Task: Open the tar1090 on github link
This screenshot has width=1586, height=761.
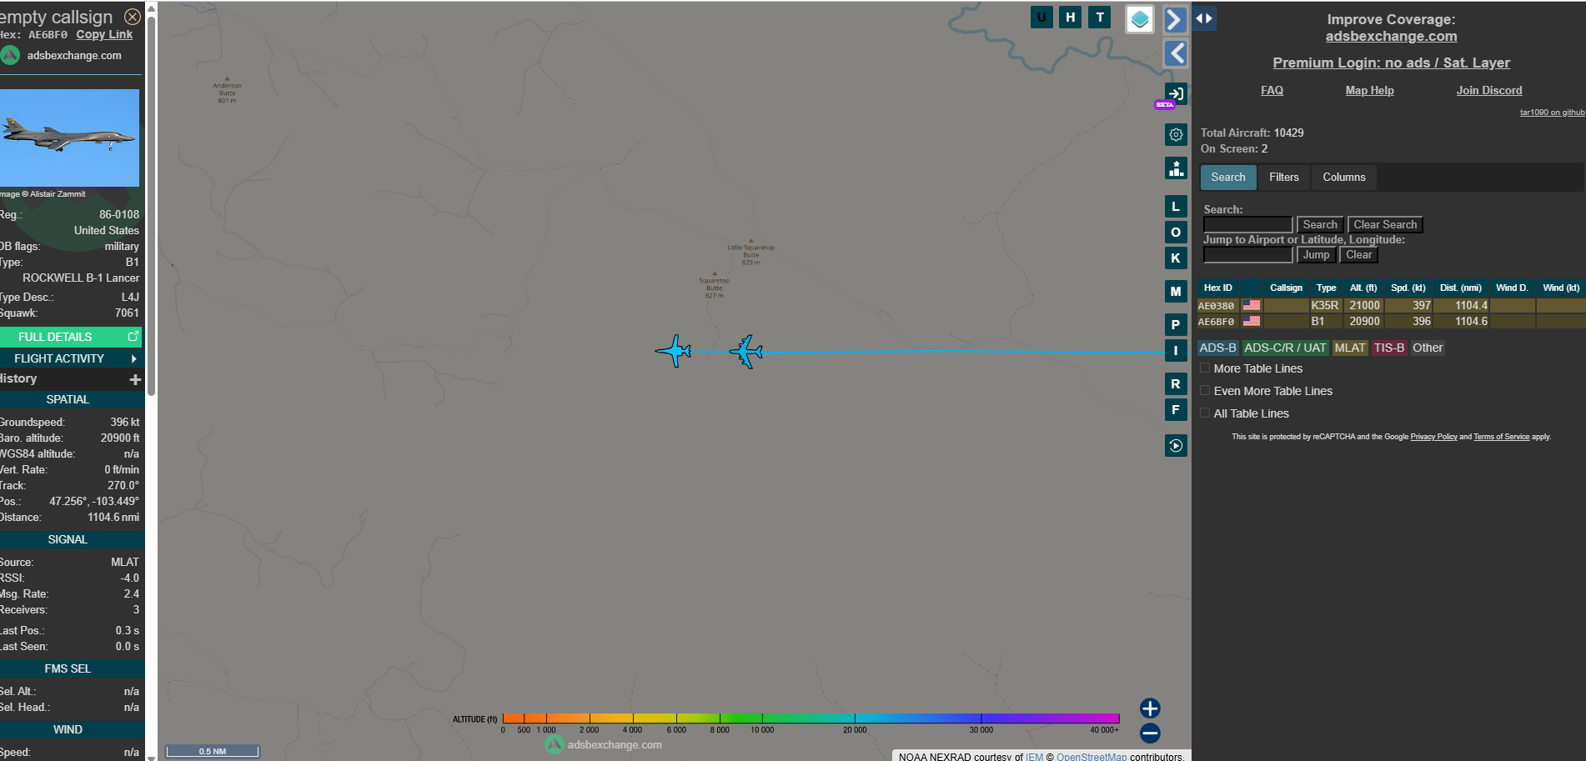Action: coord(1552,113)
